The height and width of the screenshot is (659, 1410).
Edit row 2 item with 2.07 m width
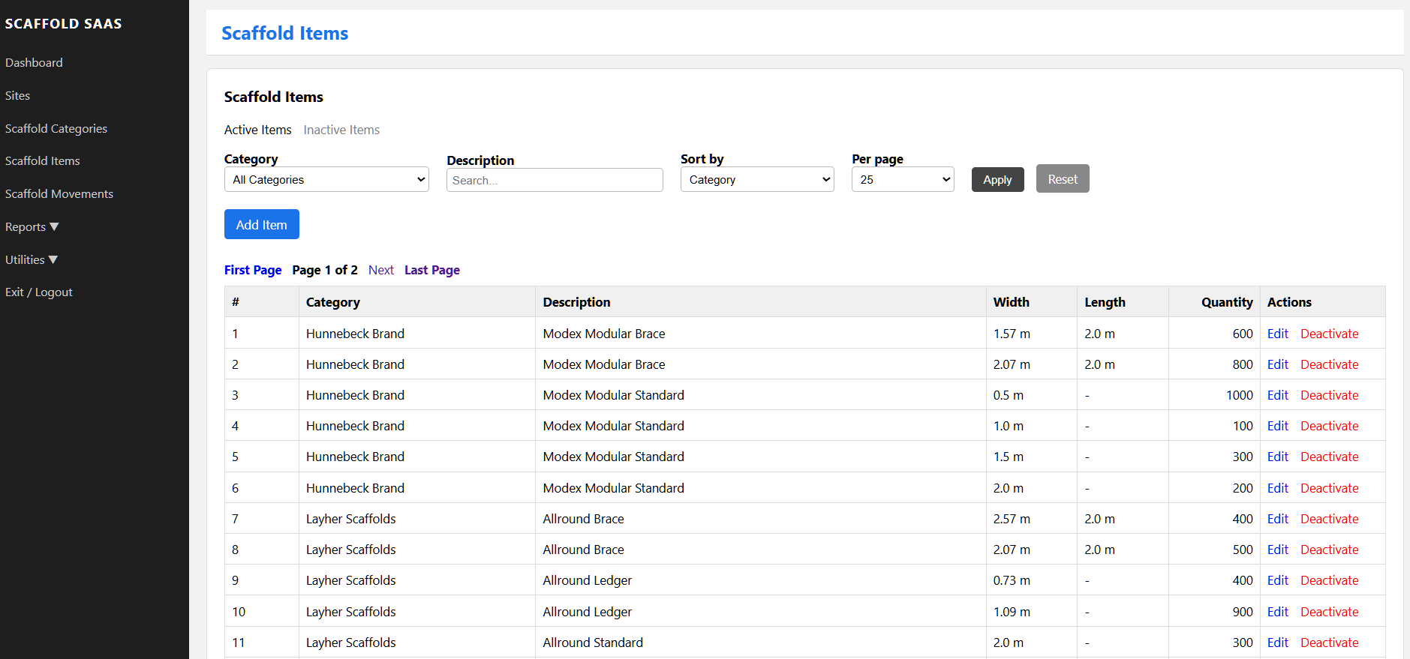click(x=1277, y=365)
